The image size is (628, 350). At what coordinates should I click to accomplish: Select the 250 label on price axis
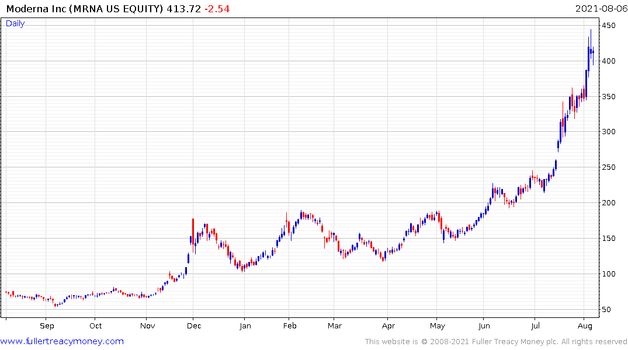(609, 167)
